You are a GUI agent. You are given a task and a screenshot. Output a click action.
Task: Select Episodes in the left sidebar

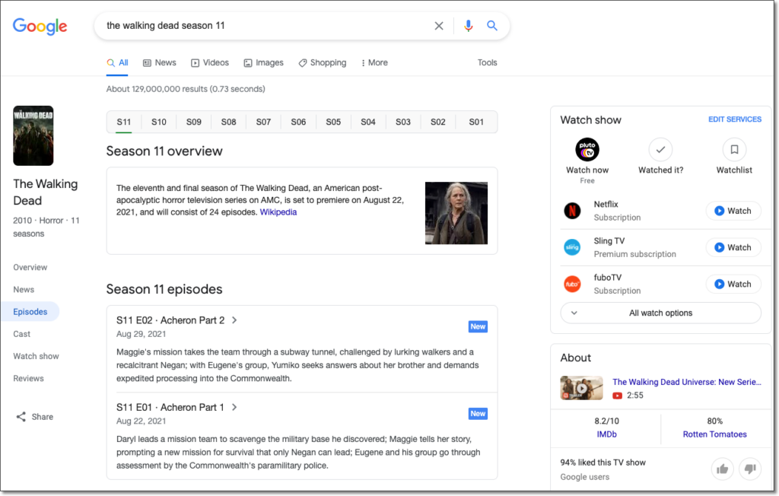(30, 312)
